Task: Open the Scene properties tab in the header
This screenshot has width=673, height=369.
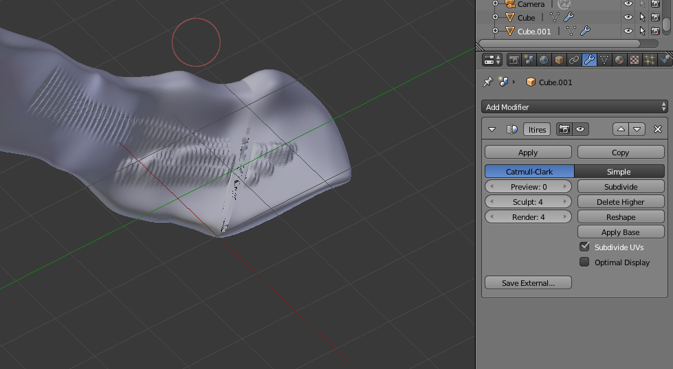Action: 529,60
